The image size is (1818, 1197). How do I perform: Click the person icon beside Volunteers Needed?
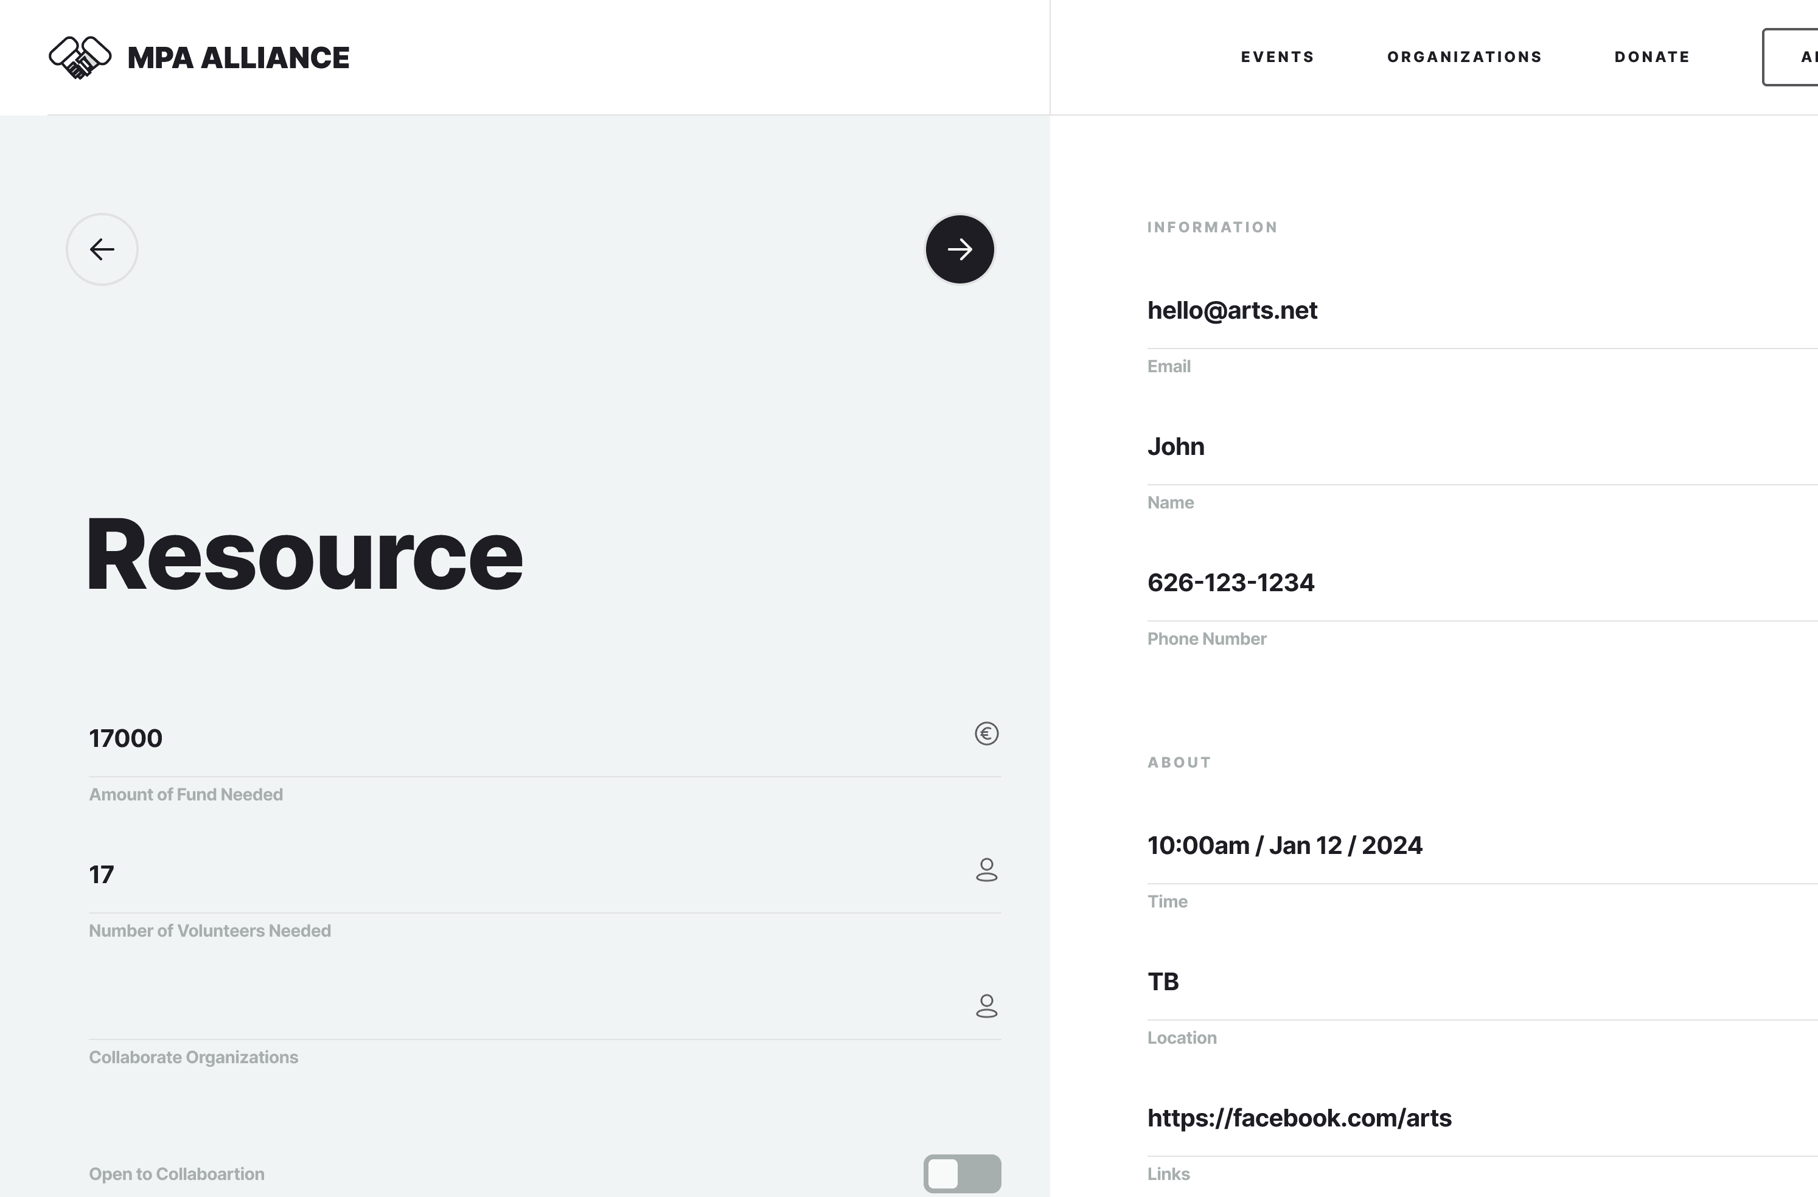[x=986, y=870]
